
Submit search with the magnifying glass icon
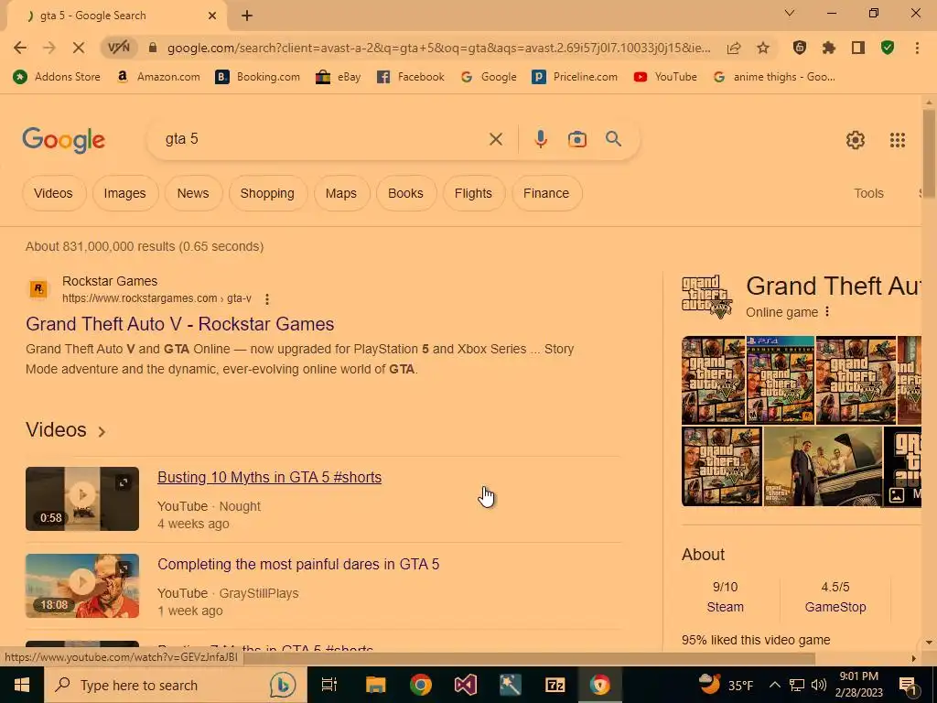tap(614, 139)
